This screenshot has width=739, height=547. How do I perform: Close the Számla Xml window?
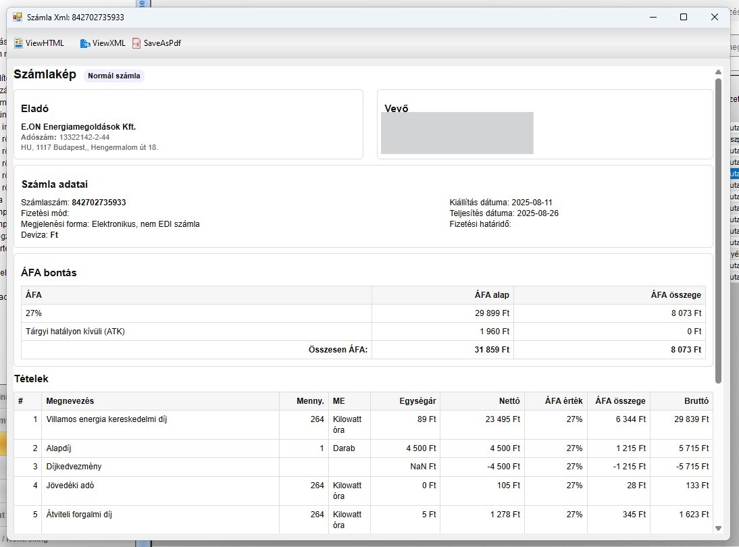click(715, 17)
